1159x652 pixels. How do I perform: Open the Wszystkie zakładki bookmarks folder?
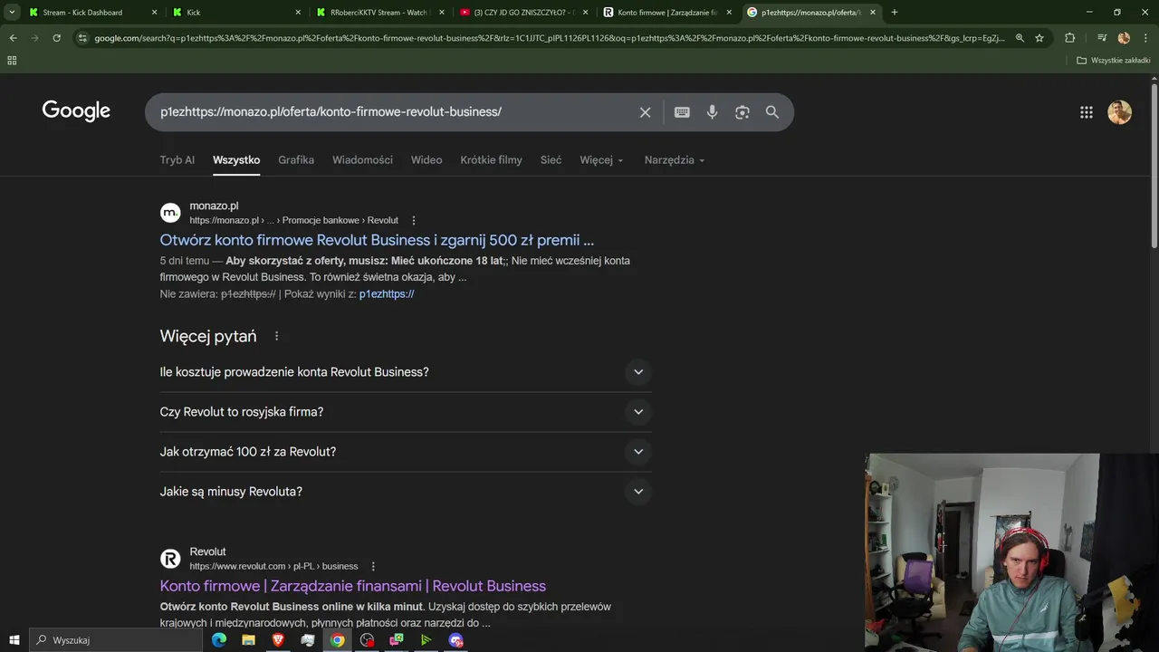tap(1114, 61)
